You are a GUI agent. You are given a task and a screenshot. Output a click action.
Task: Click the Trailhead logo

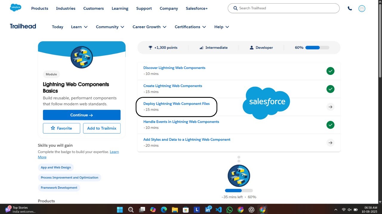click(x=23, y=26)
